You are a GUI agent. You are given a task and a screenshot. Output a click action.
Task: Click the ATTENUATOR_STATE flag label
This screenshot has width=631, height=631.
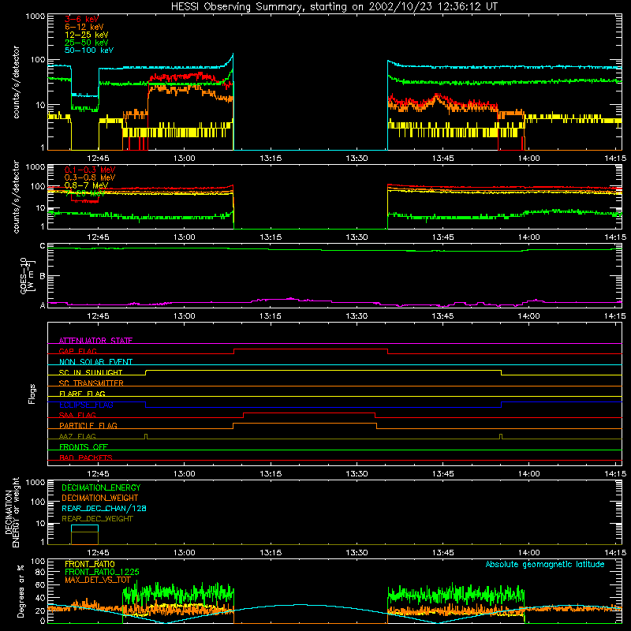[95, 341]
